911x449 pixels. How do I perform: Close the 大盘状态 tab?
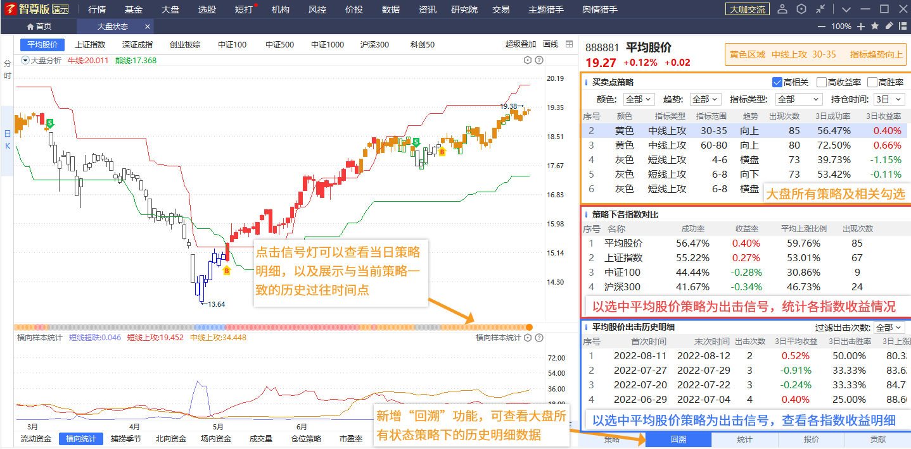(148, 27)
